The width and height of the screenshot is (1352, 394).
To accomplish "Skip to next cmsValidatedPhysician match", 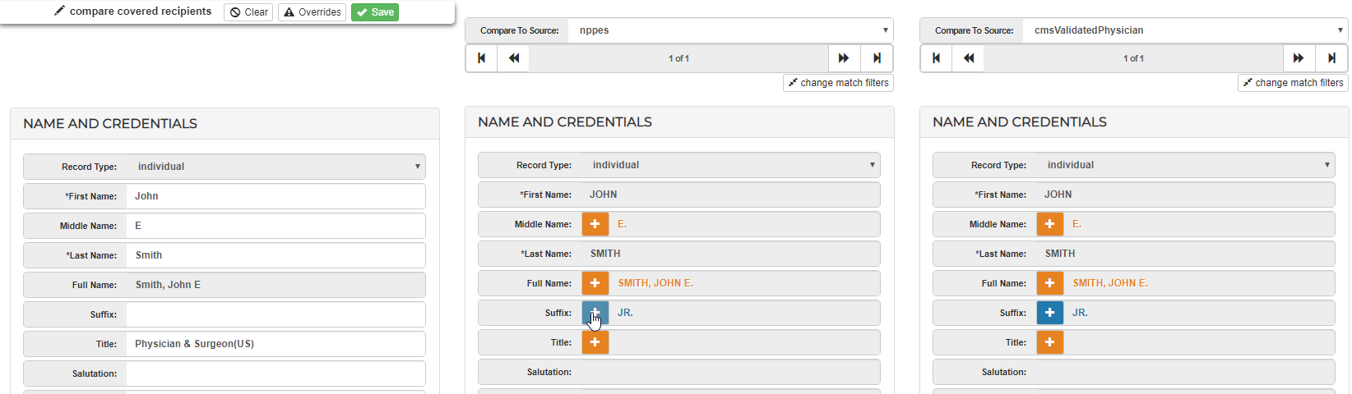I will click(x=1299, y=58).
